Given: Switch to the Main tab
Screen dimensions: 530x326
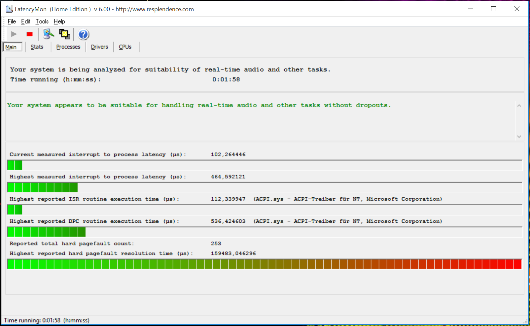Looking at the screenshot, I should pyautogui.click(x=13, y=47).
